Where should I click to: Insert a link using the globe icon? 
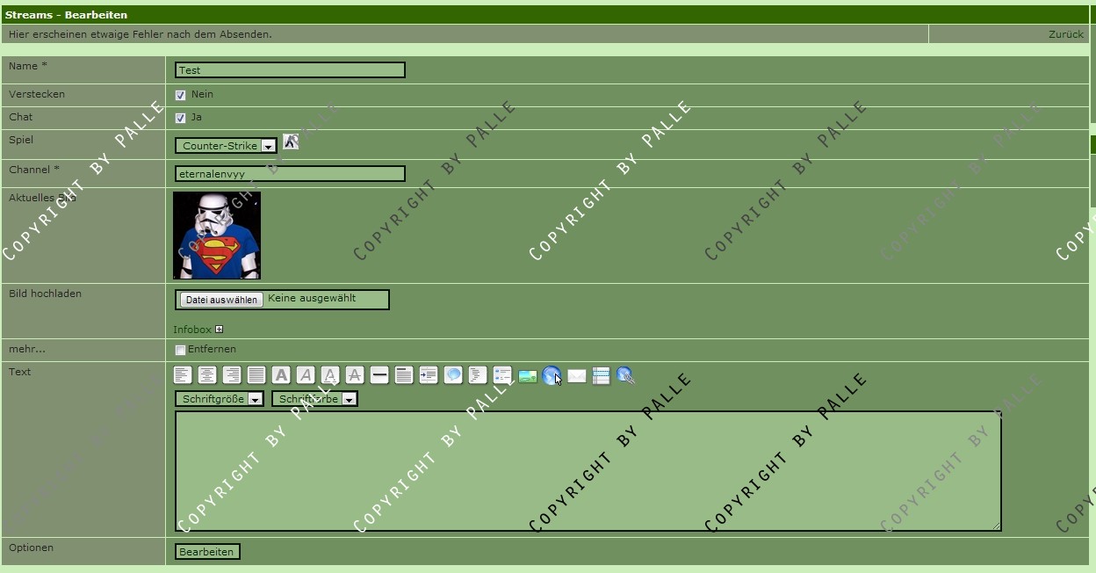551,375
